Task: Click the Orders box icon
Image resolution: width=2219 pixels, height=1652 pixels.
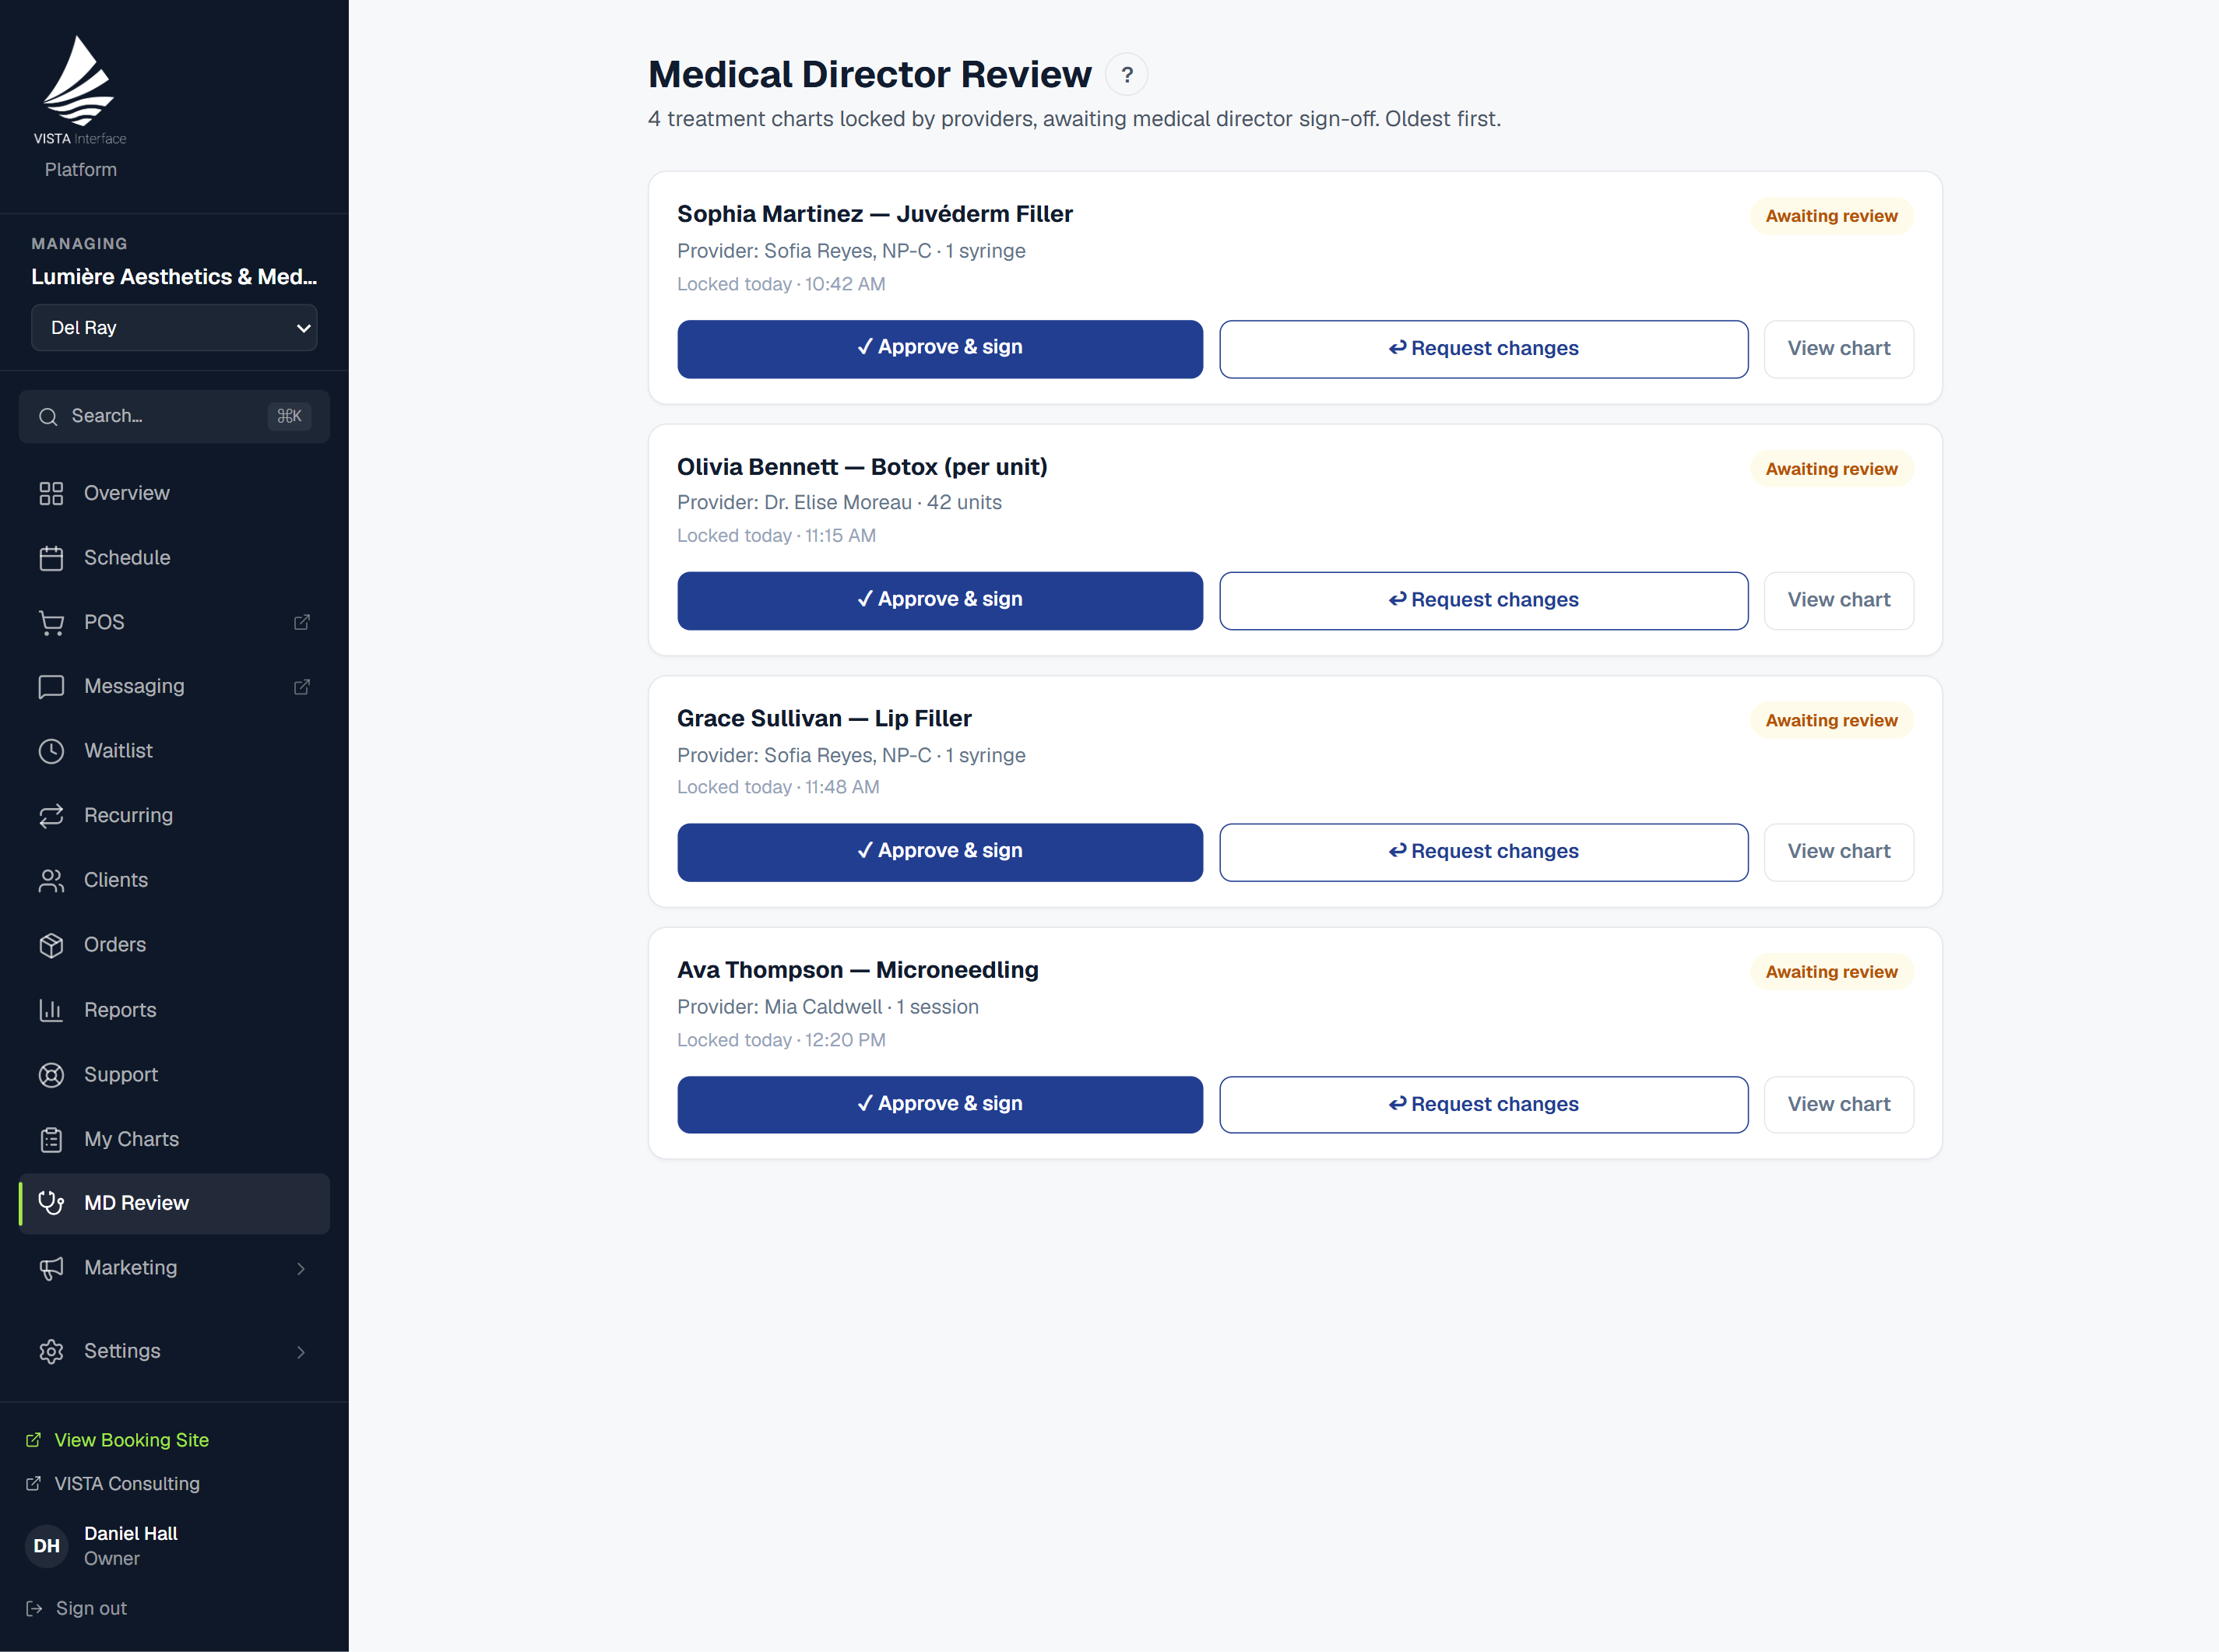Action: (x=51, y=945)
